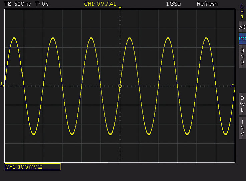This screenshot has height=181, width=246.
Task: Click the trigger level T marker
Action: [233, 86]
